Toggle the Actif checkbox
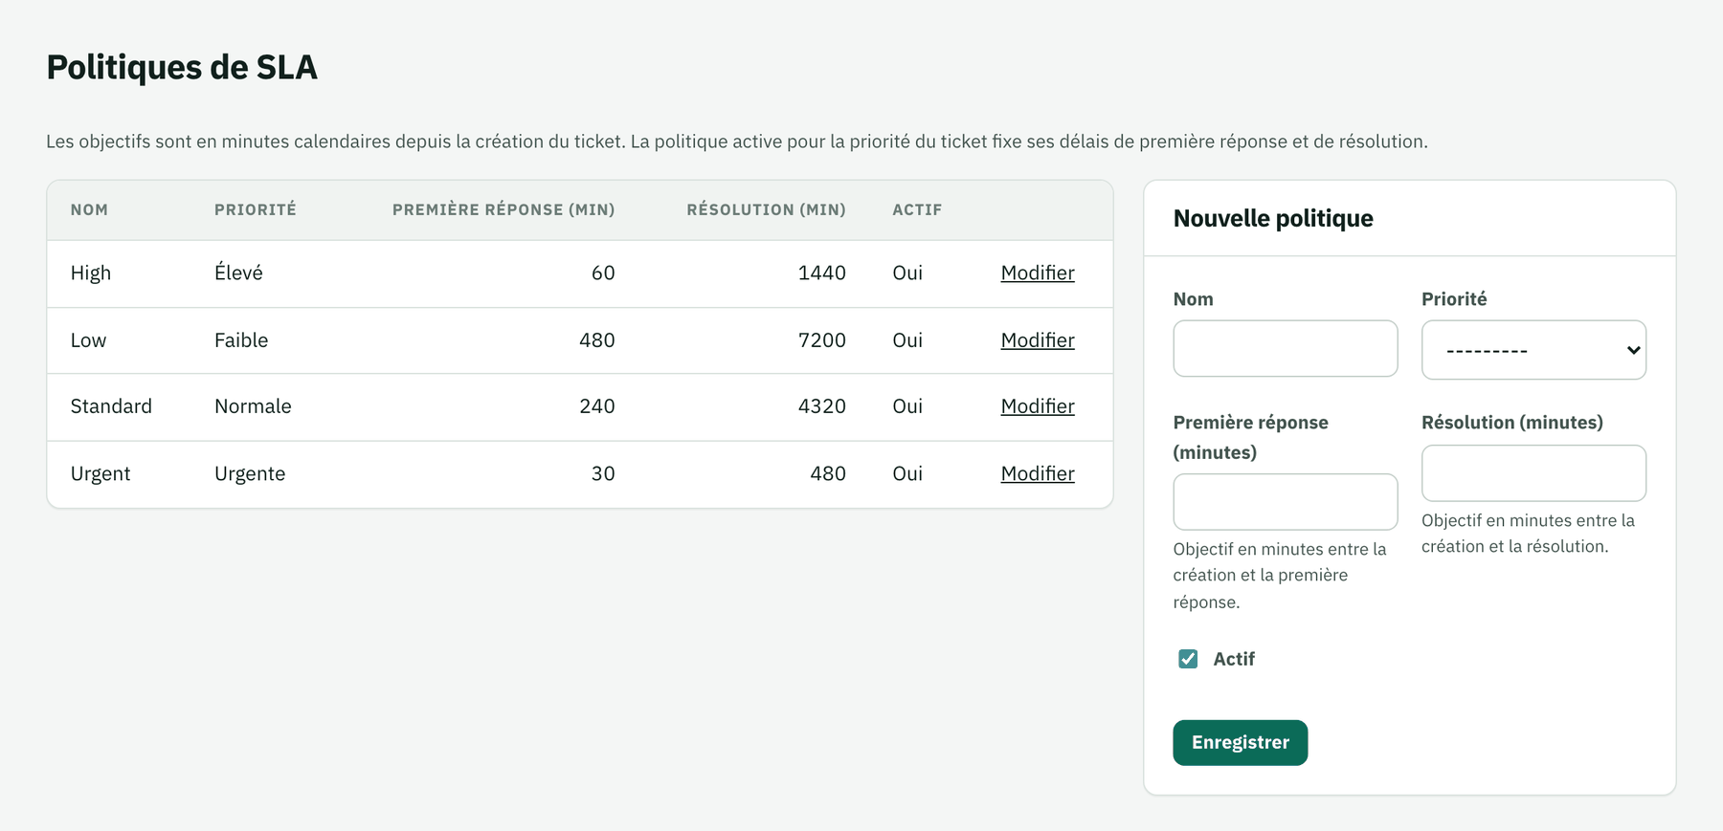 1188,659
